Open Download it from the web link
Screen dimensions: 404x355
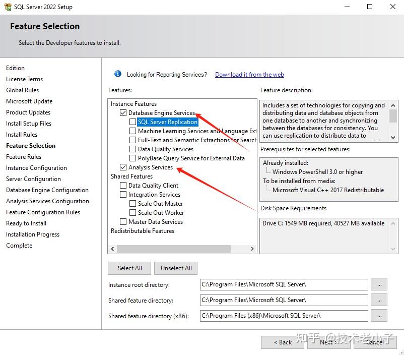[x=249, y=75]
